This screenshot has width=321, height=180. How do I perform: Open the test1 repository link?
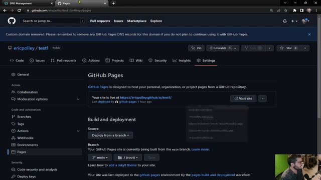click(x=44, y=48)
